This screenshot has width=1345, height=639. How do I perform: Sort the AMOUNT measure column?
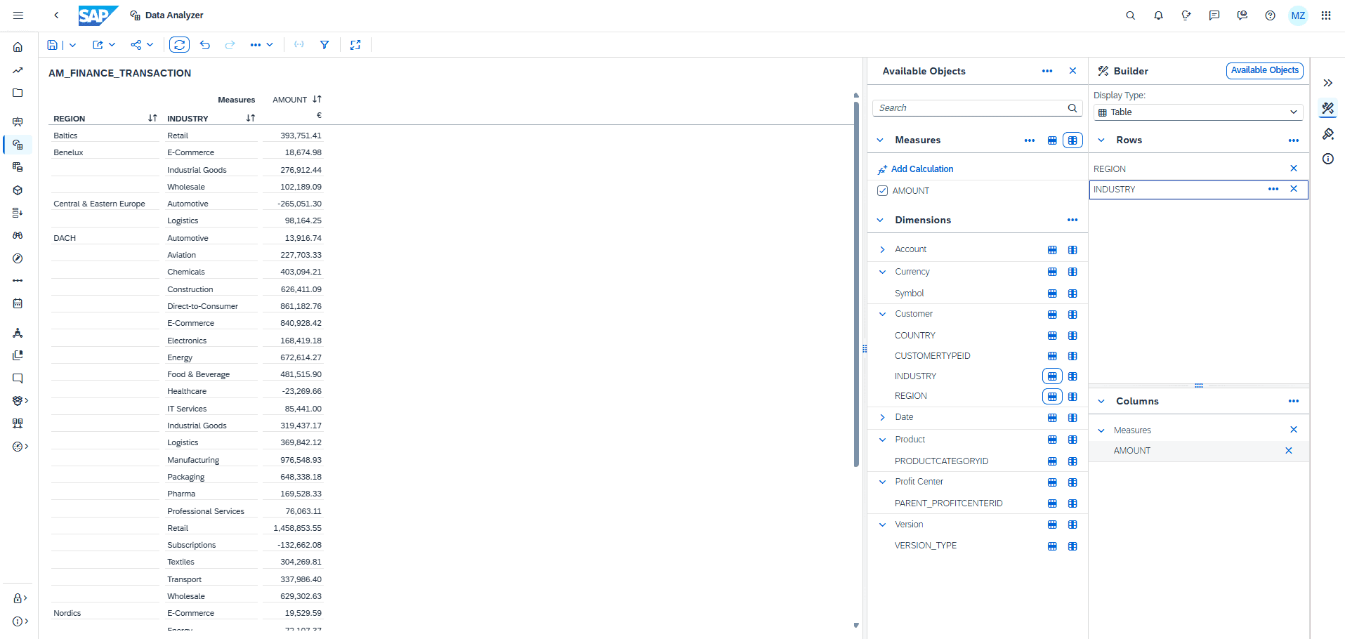click(x=317, y=99)
